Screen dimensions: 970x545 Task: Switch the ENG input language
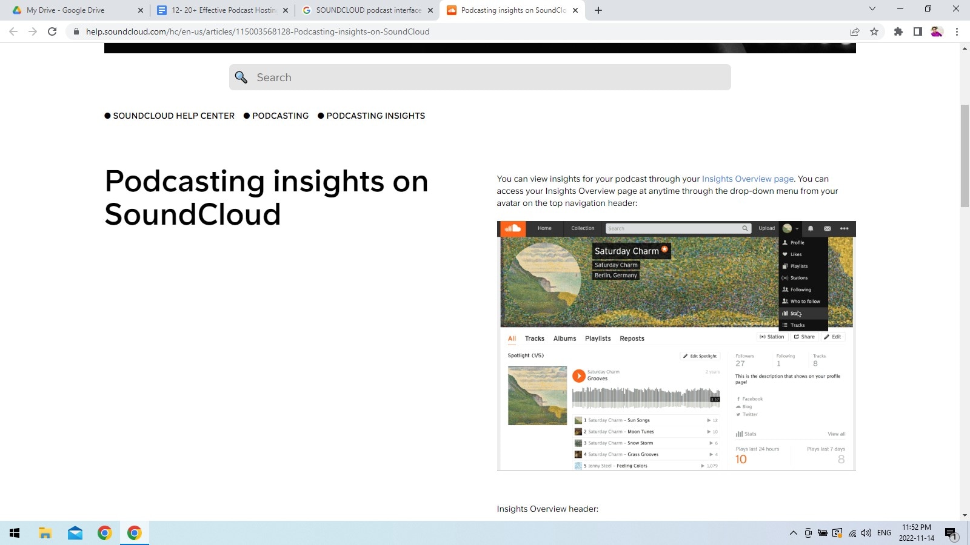[x=885, y=533]
